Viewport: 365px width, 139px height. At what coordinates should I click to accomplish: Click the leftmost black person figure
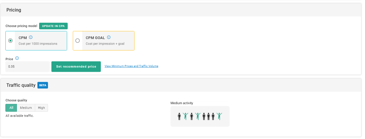point(179,116)
